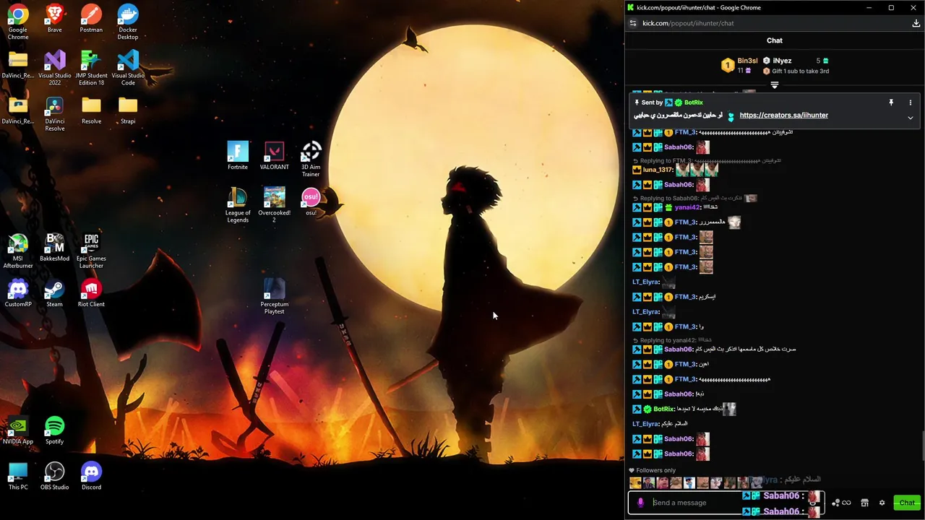Click the chat scrollbar thumb
Viewport: 925px width, 520px height.
[923, 445]
